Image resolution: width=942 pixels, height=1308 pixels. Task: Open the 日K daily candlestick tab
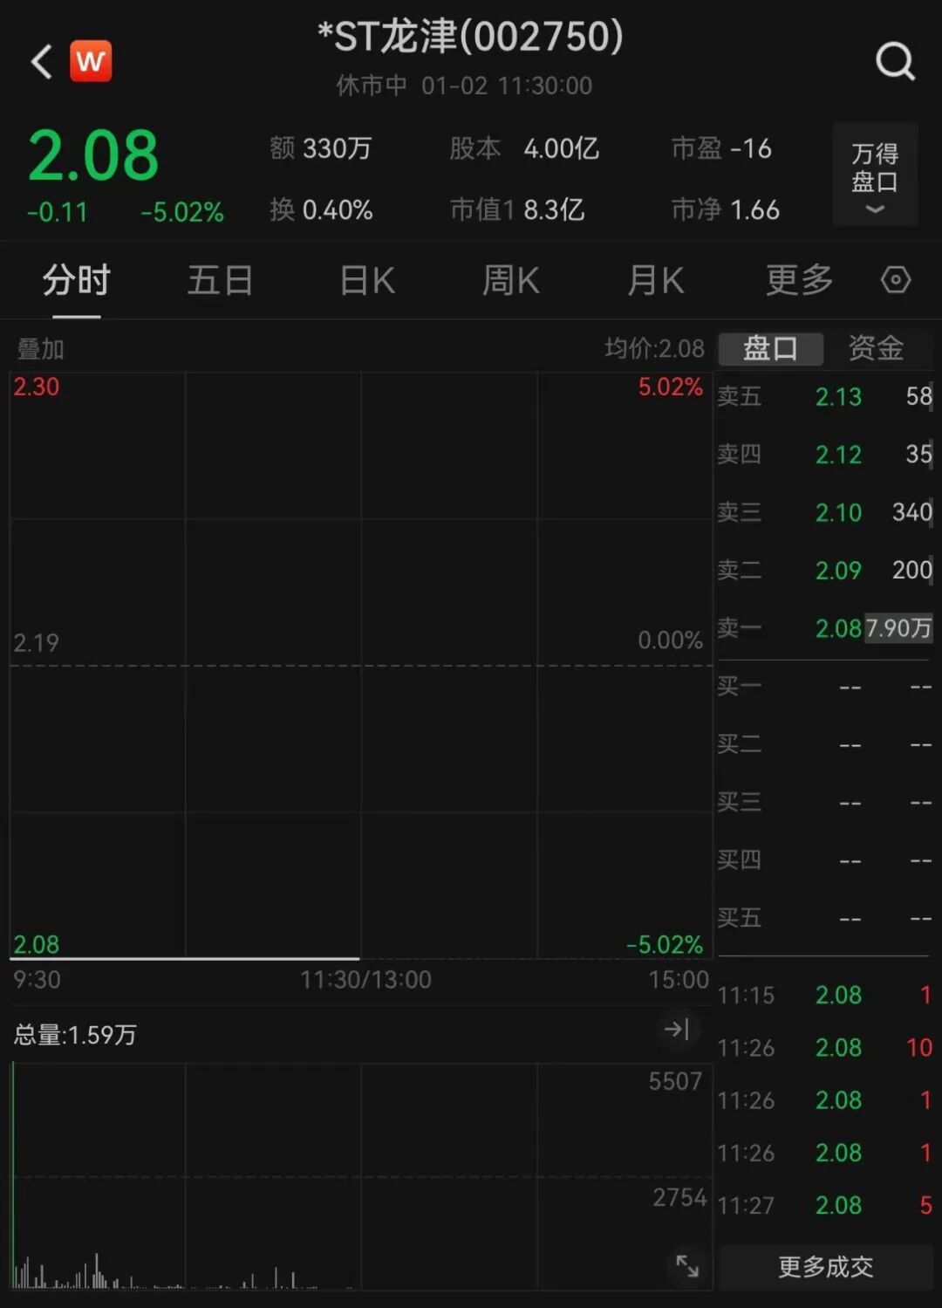coord(366,279)
